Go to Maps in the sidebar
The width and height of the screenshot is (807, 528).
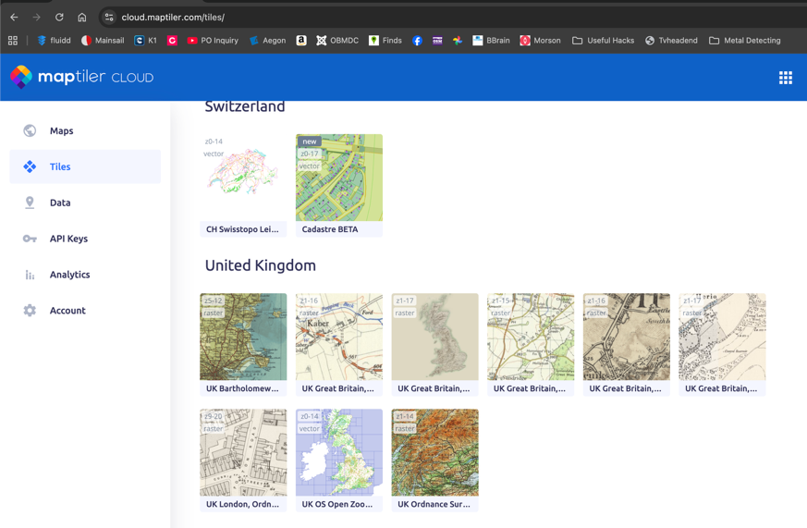(85, 130)
